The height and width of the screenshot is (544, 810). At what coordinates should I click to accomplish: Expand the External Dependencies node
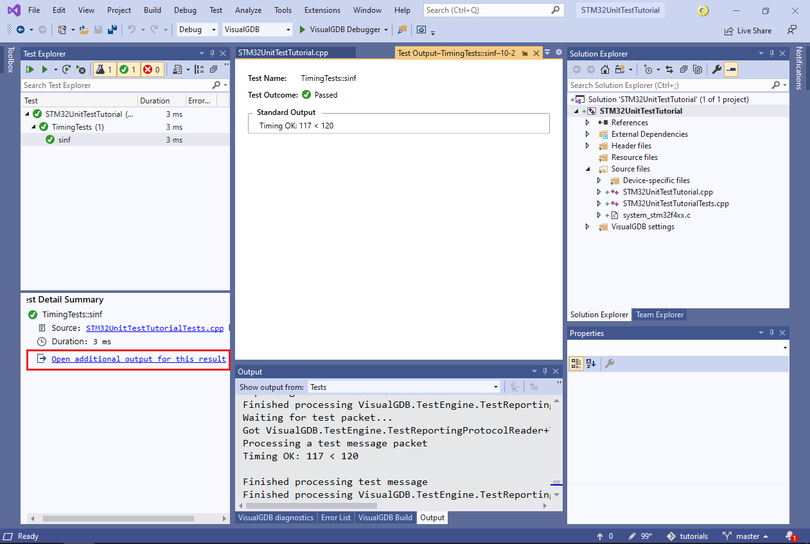tap(587, 134)
